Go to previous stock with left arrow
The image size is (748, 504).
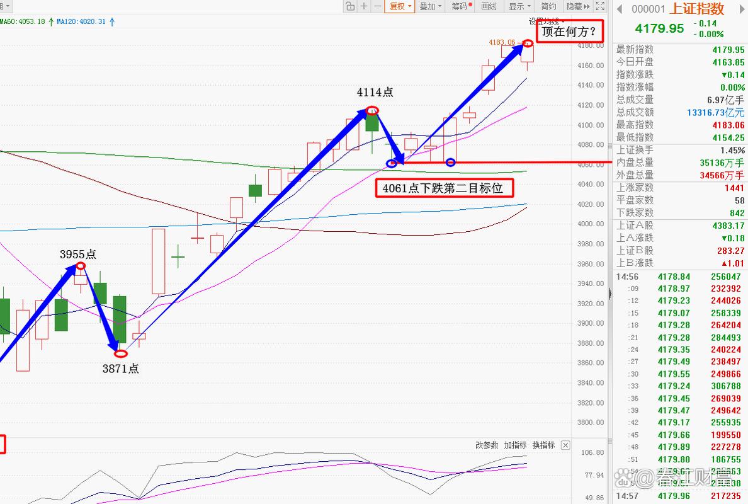620,9
